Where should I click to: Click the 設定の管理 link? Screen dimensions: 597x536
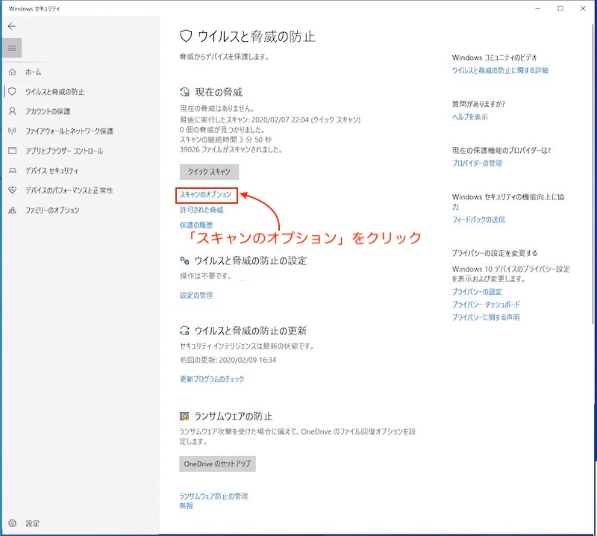(x=196, y=295)
